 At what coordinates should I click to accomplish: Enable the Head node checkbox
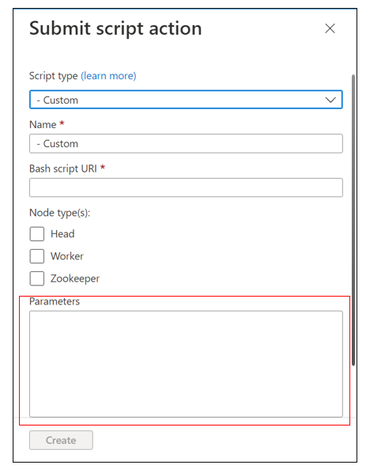37,234
